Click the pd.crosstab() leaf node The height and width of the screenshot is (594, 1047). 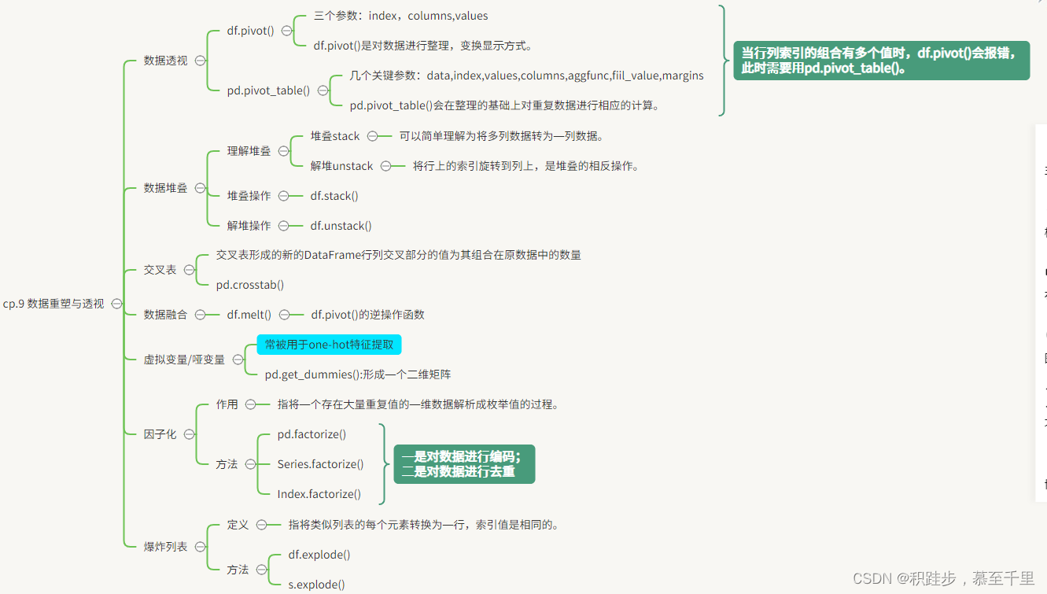click(250, 285)
